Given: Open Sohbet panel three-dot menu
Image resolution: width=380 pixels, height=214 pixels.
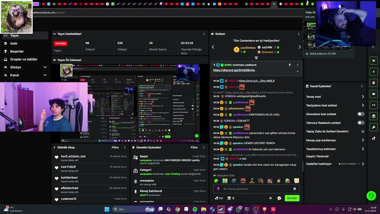Looking at the screenshot, I should [x=299, y=34].
